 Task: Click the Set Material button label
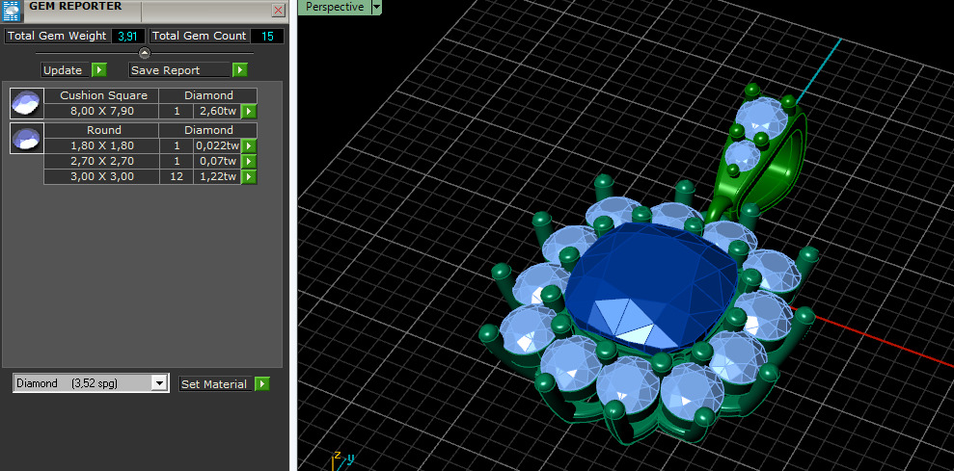(215, 384)
